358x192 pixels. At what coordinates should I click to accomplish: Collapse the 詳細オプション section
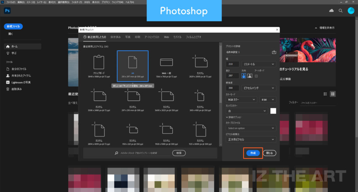234,117
